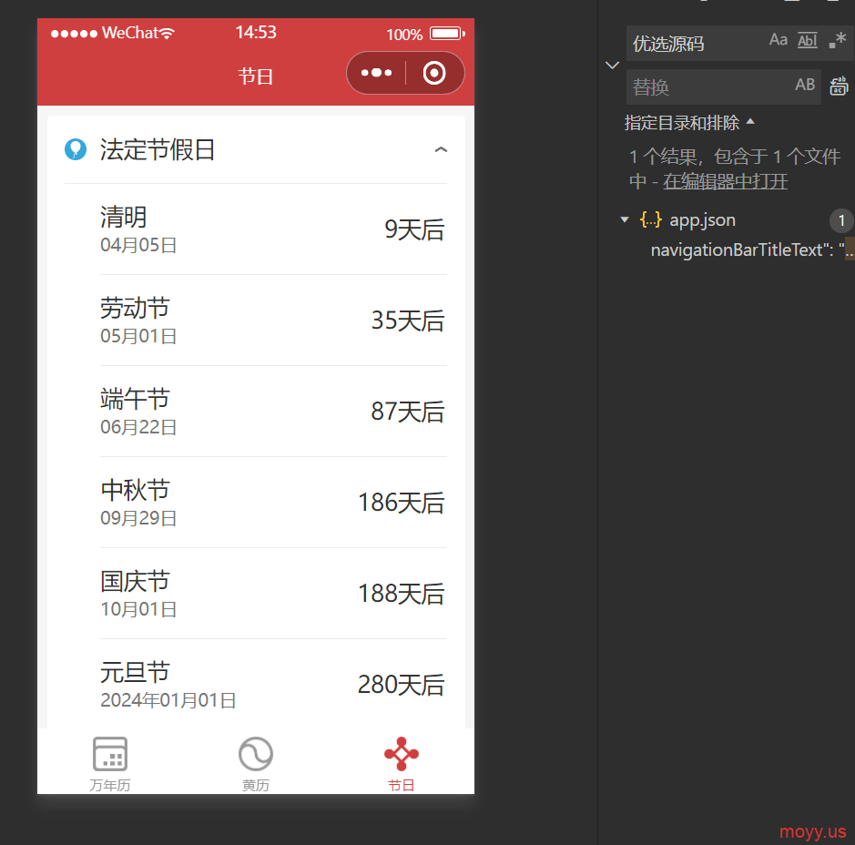This screenshot has width=855, height=845.
Task: Click the 04月05日 date under 清明
Action: [x=138, y=245]
